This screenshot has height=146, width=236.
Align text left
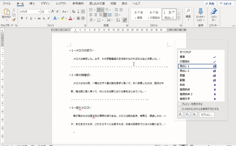pos(91,15)
